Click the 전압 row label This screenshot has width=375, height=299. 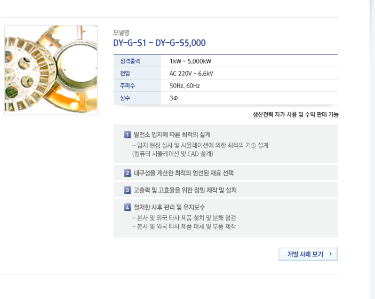coord(125,74)
